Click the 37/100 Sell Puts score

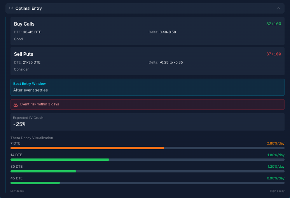[x=273, y=54]
